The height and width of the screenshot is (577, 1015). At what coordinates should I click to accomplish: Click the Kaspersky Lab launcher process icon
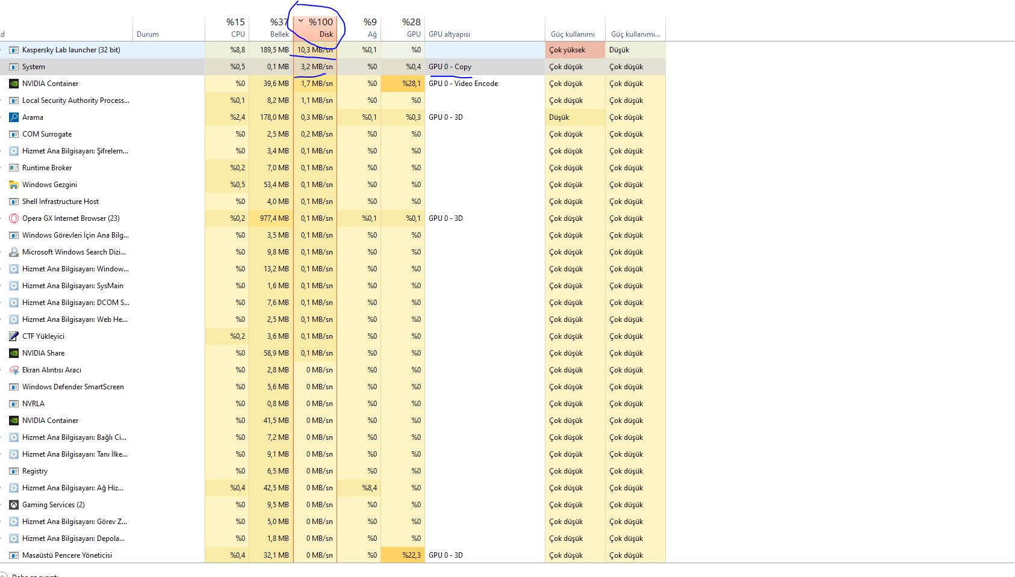pyautogui.click(x=14, y=50)
